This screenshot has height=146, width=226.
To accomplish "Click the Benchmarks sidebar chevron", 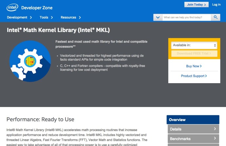I will (215, 138).
